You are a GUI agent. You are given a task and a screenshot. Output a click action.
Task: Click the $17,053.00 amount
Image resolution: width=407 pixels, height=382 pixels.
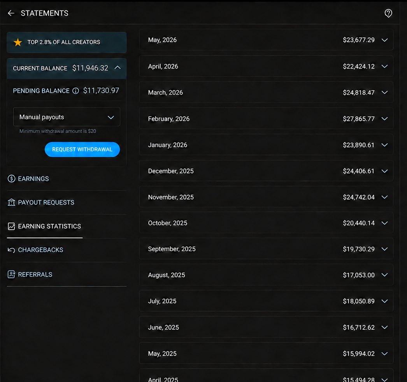pyautogui.click(x=359, y=275)
